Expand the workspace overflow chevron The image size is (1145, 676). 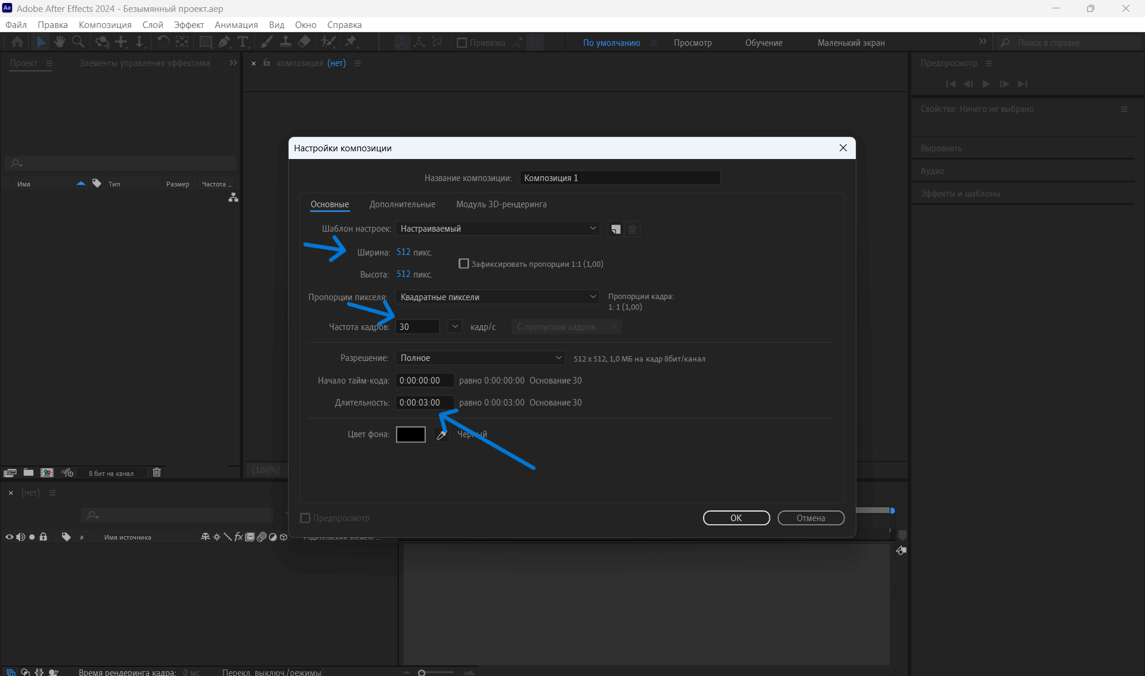point(982,42)
